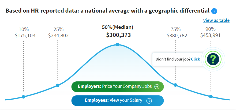The width and height of the screenshot is (236, 110).
Task: Click the HR-reported data heading text
Action: tap(107, 11)
